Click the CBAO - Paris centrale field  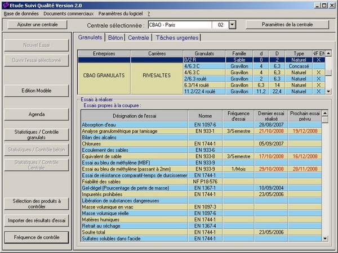tap(179, 25)
